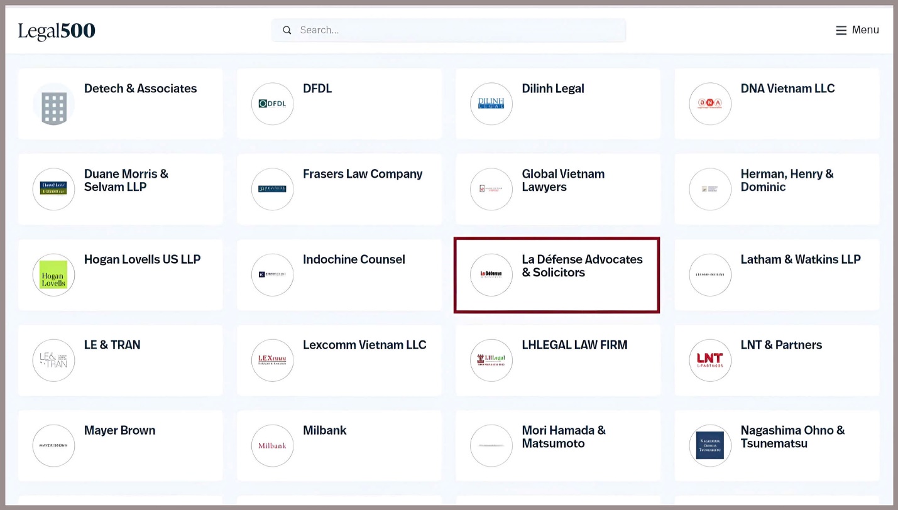Open Detech & Associates firm name
Screen dimensions: 898x510
click(140, 89)
